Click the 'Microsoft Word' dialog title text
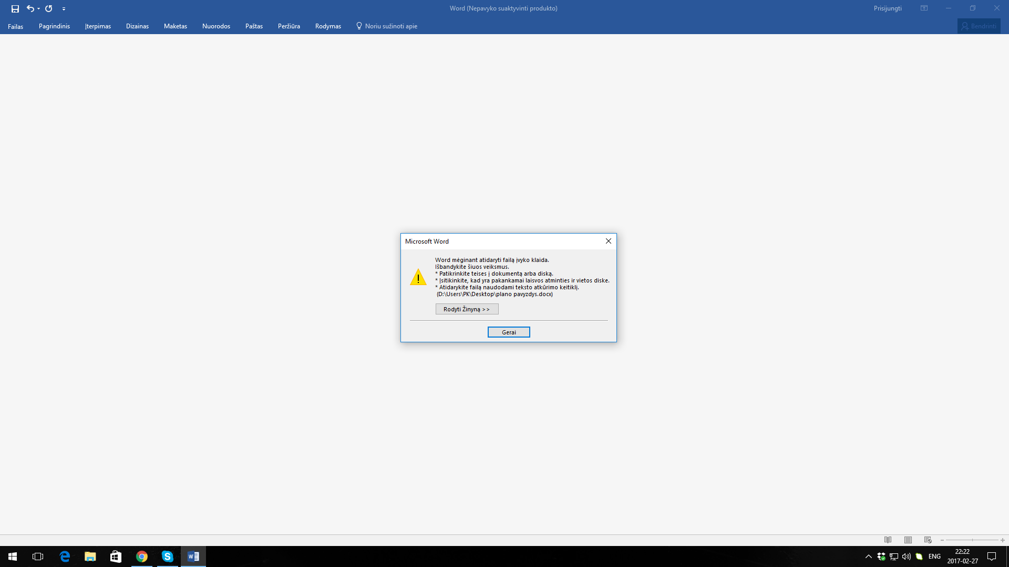The image size is (1009, 567). [x=427, y=241]
